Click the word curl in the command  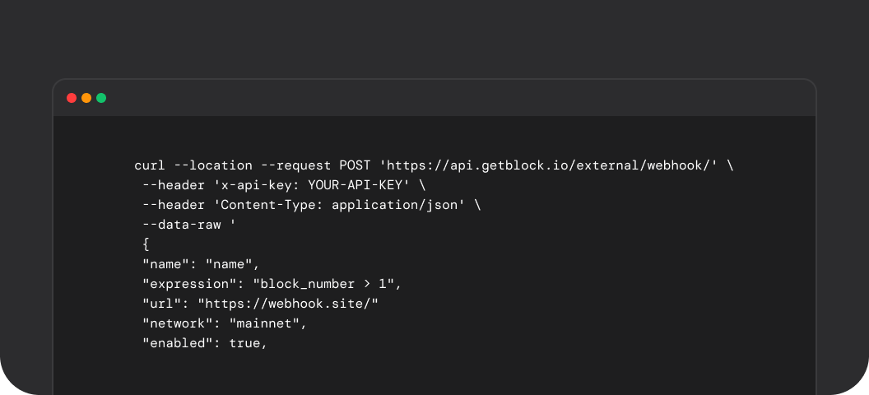[x=151, y=165]
